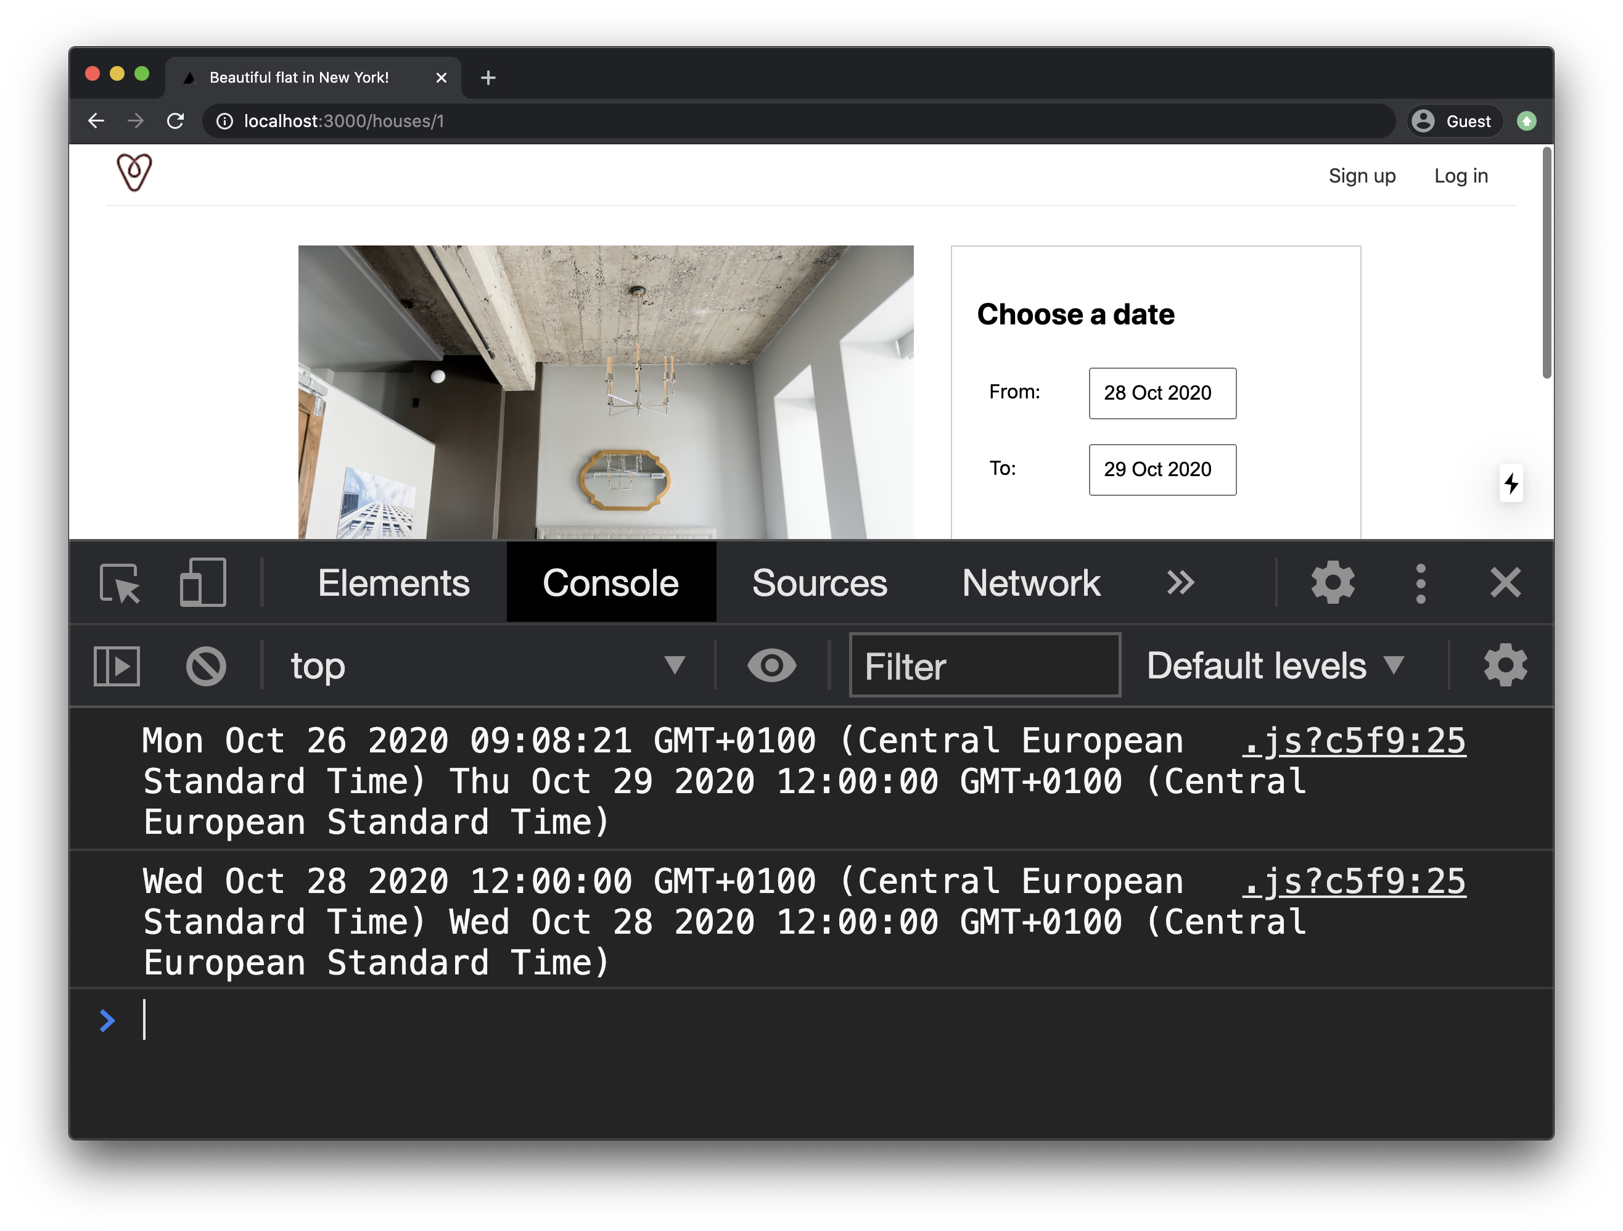Reload the page with the refresh icon
1623x1231 pixels.
(x=175, y=121)
